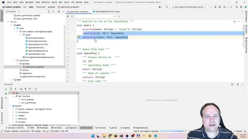Open Search Everywhere magnifier icon
Viewport: 248px width, 139px height.
[237, 7]
